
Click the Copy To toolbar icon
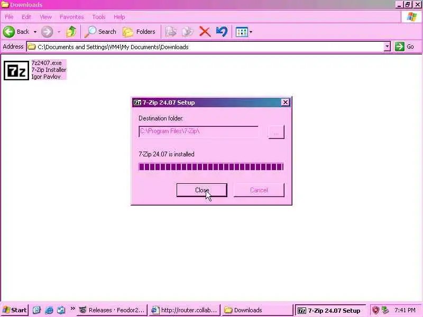click(x=188, y=32)
